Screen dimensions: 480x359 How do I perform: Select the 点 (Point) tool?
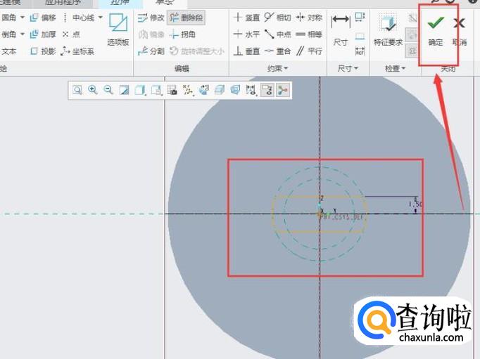(x=71, y=34)
